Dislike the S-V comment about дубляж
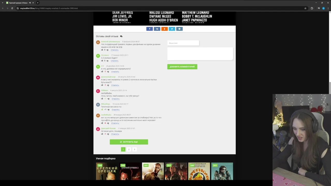The width and height of the screenshot is (331, 186). (108, 72)
